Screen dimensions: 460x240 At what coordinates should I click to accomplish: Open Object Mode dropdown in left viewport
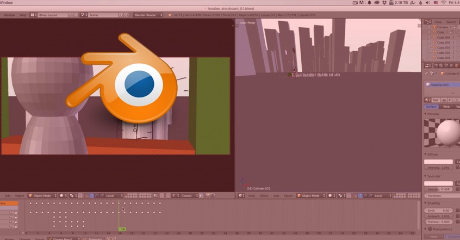pyautogui.click(x=43, y=195)
